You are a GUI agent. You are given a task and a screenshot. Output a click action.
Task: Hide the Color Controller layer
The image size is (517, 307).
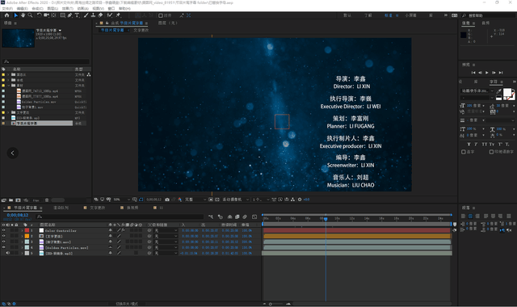click(3, 230)
